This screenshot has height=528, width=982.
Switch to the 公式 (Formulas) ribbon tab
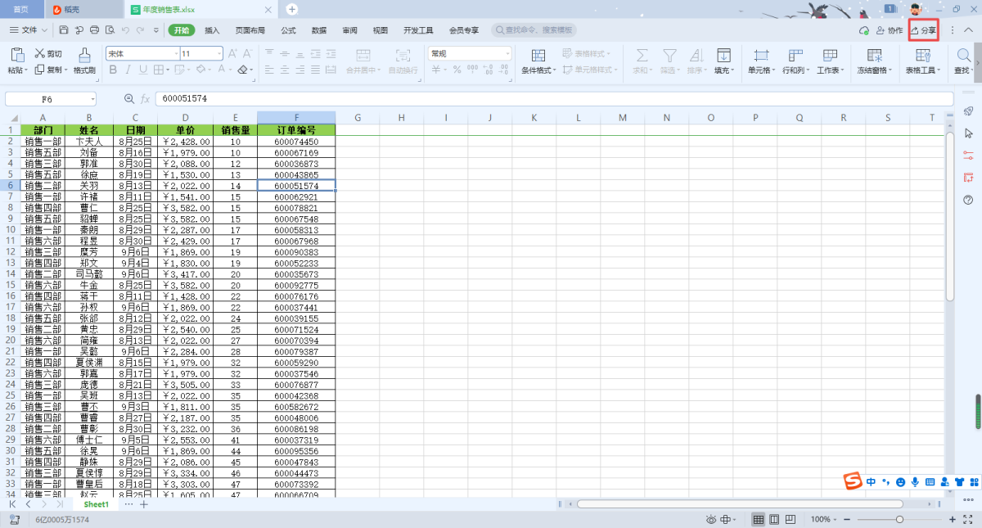tap(288, 30)
